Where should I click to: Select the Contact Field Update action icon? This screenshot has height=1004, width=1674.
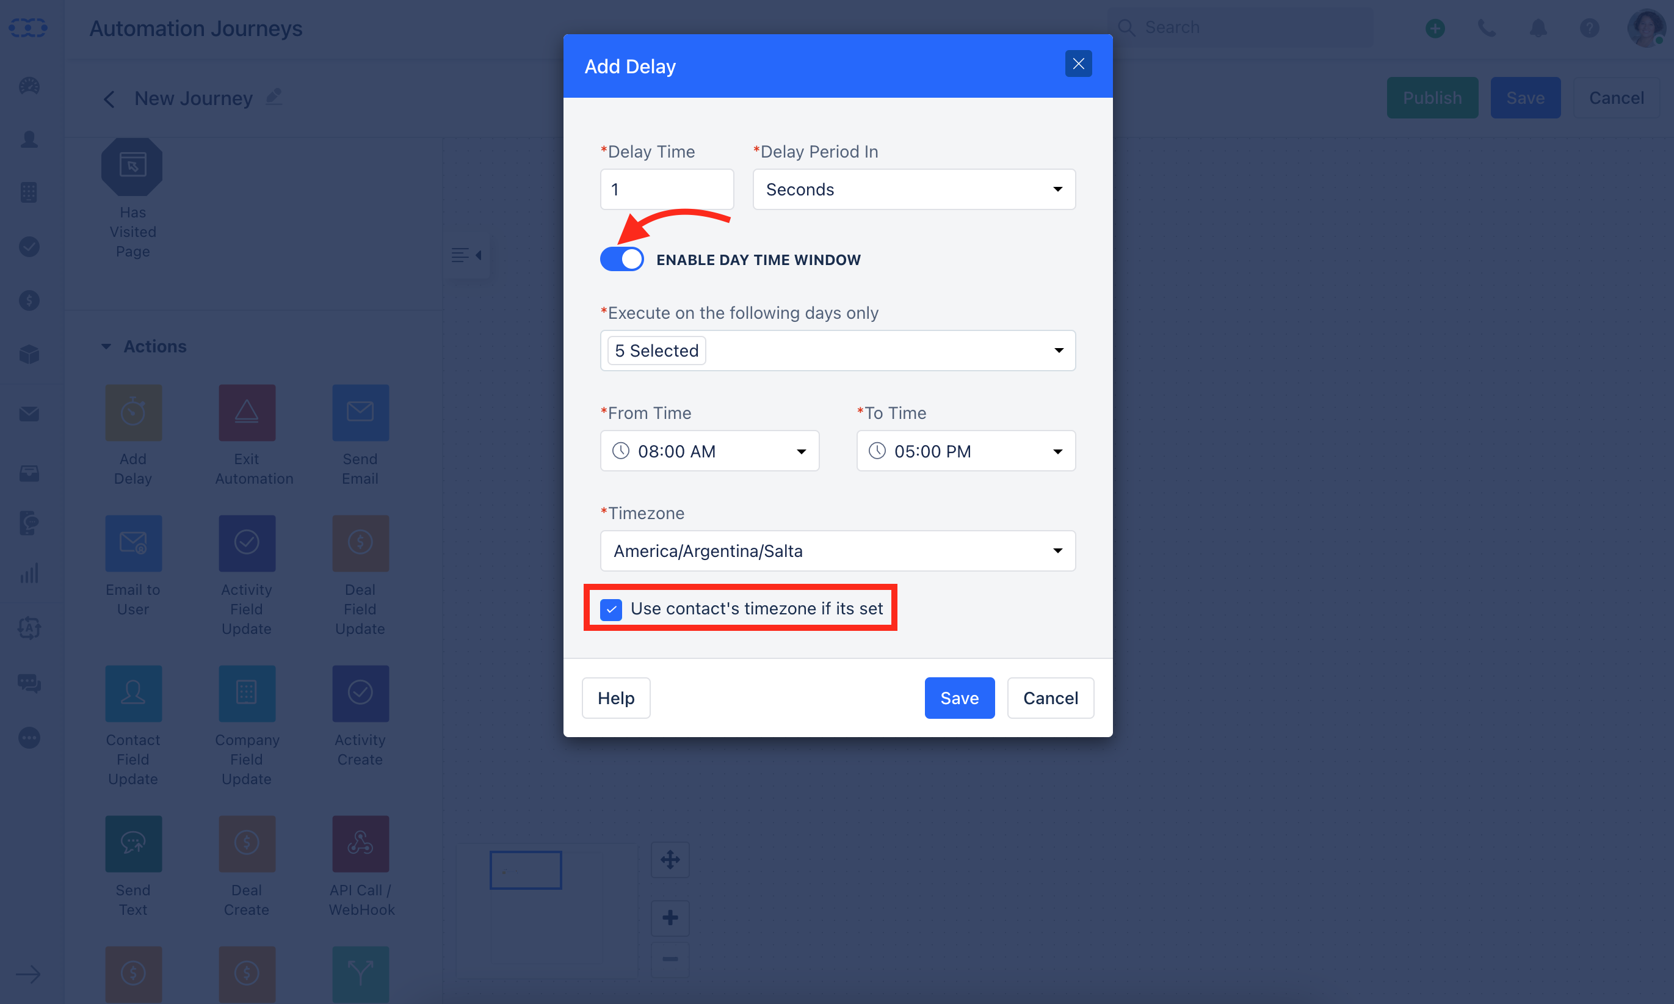click(133, 694)
